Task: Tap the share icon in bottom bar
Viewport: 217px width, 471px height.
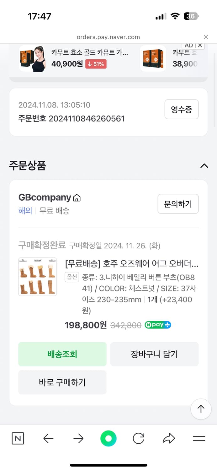Action: [x=169, y=439]
